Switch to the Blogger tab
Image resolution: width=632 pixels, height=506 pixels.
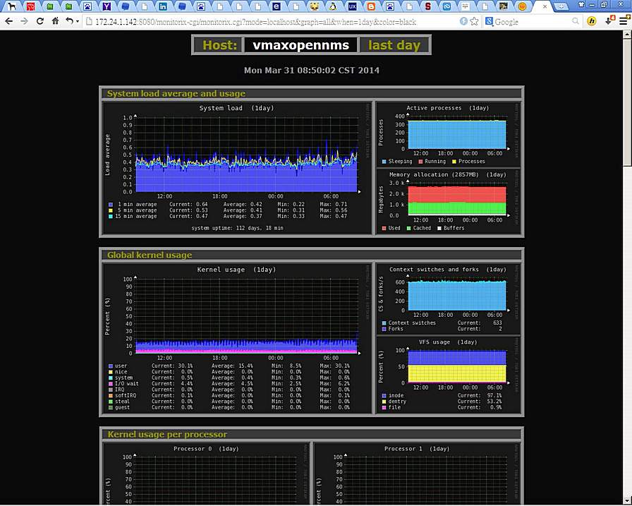click(x=371, y=6)
